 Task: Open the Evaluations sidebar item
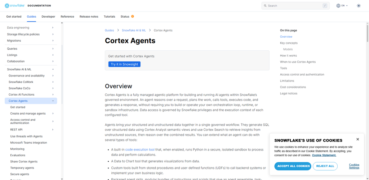[18, 155]
